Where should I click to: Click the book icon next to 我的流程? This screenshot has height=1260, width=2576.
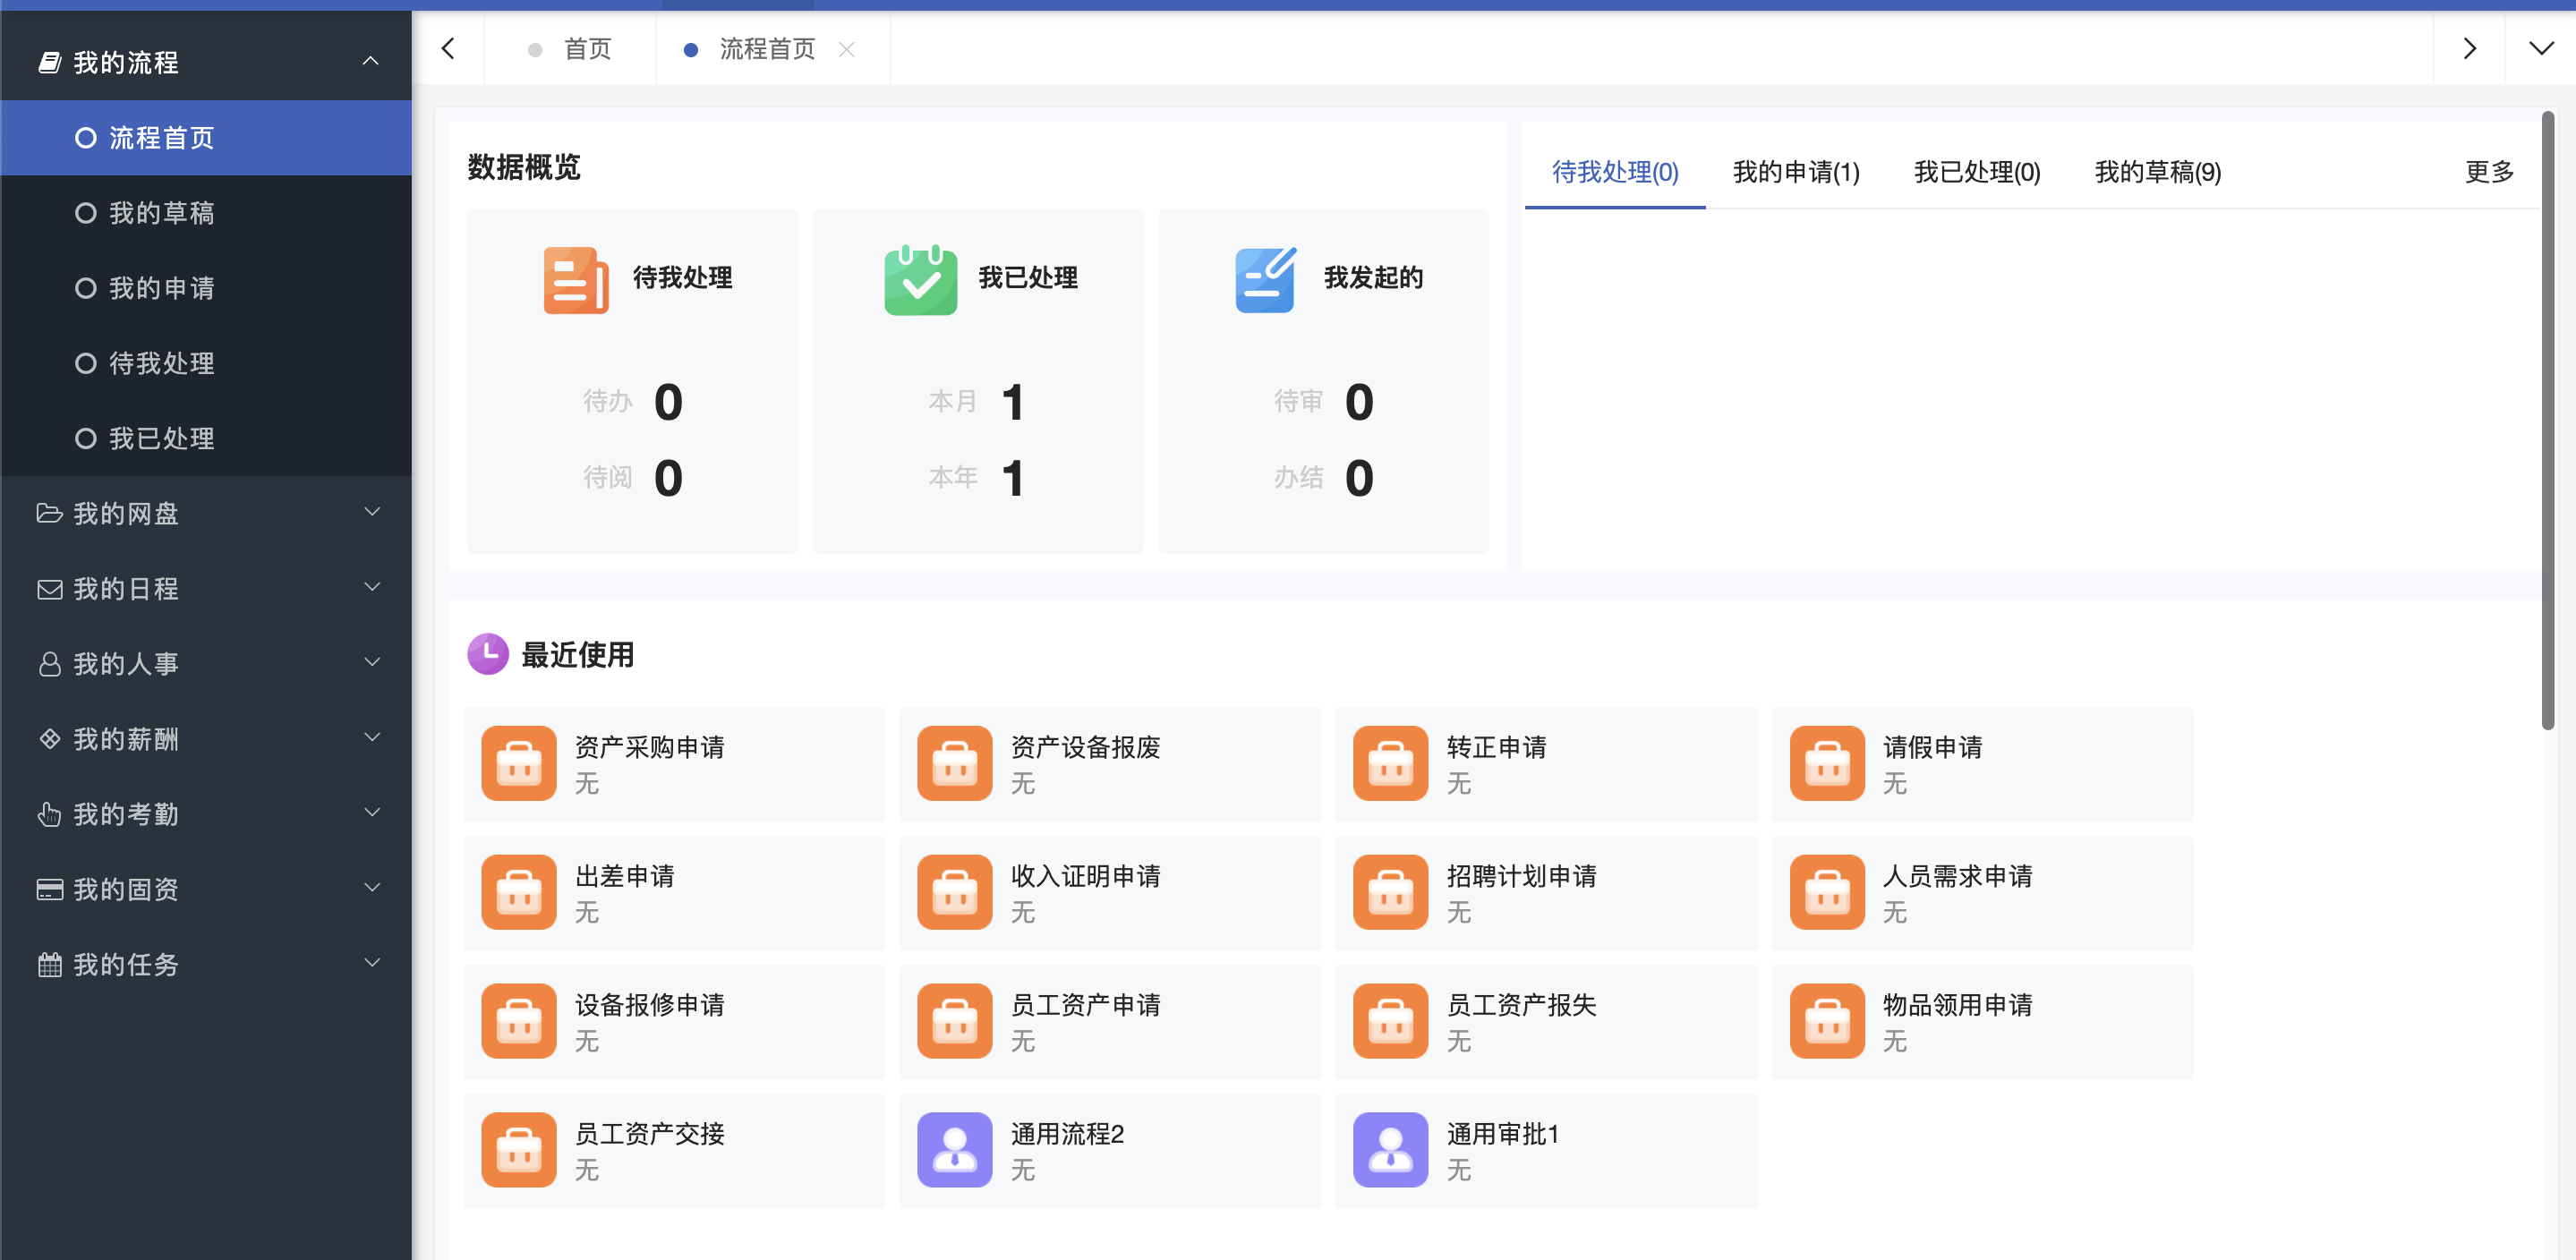pyautogui.click(x=49, y=62)
